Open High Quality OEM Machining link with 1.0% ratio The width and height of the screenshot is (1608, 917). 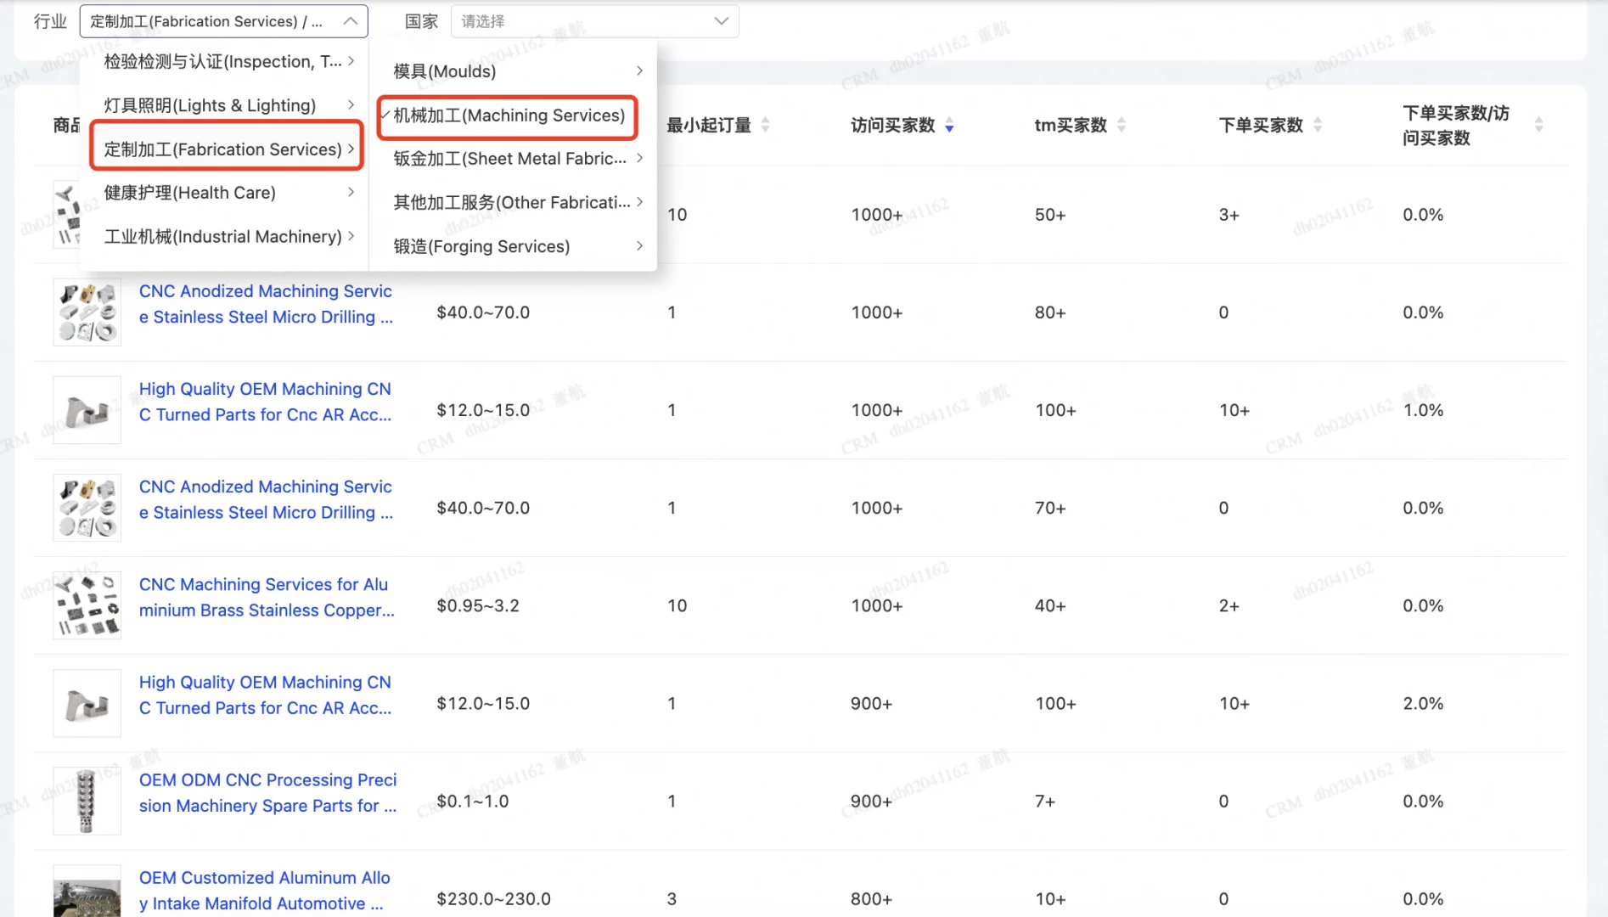pyautogui.click(x=266, y=402)
